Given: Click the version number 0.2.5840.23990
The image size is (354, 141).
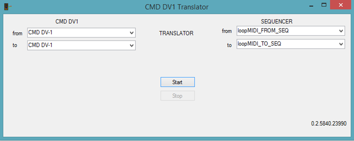Looking at the screenshot, I should (329, 123).
